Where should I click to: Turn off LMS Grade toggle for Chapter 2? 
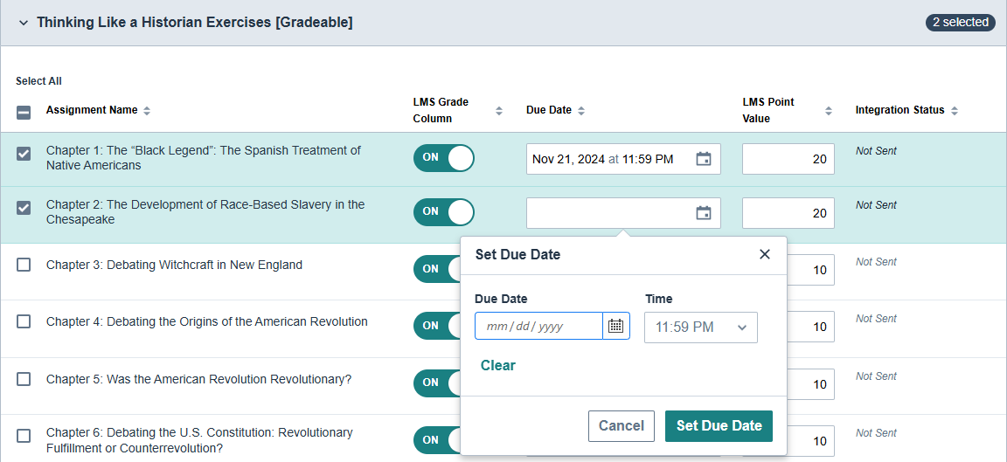coord(444,211)
